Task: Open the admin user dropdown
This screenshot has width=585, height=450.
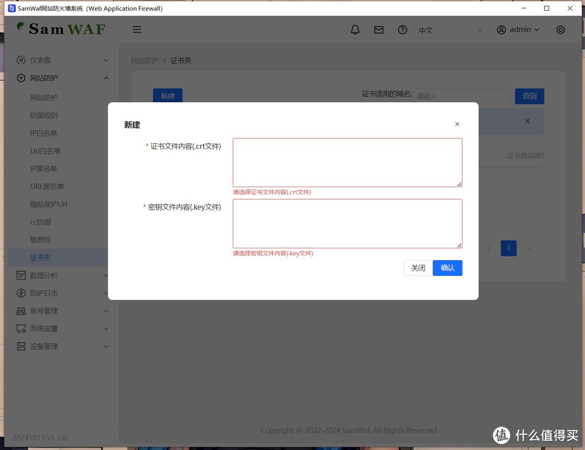Action: coord(518,30)
